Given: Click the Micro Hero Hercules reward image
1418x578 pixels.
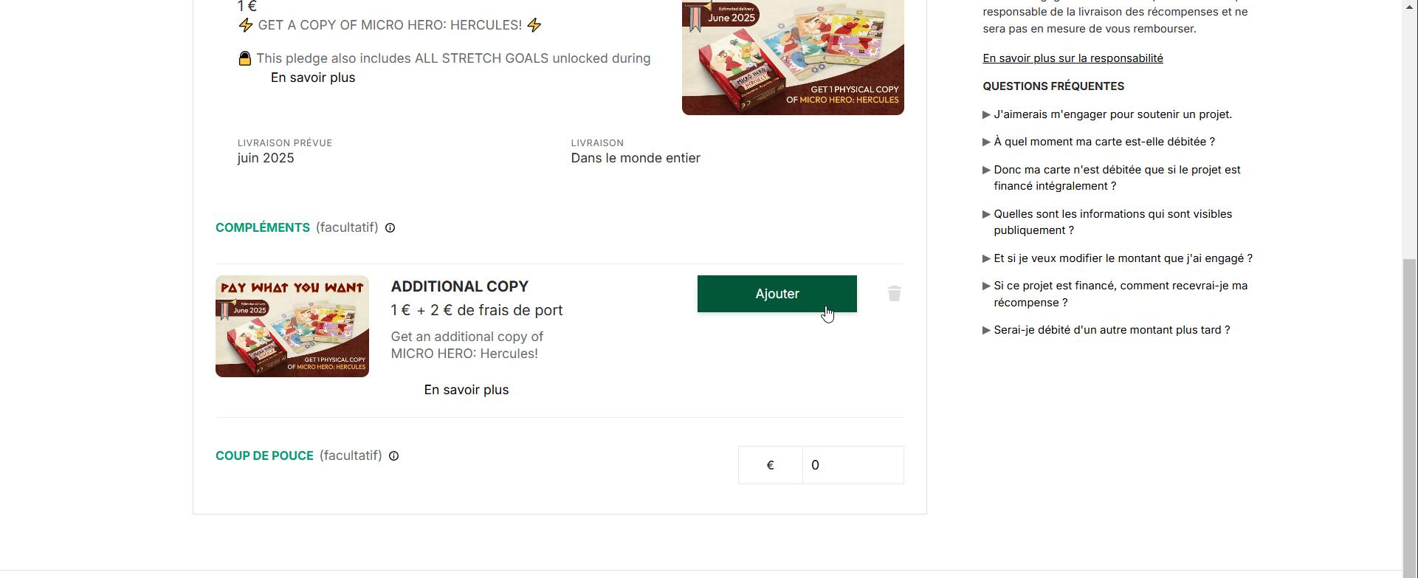Looking at the screenshot, I should (793, 57).
